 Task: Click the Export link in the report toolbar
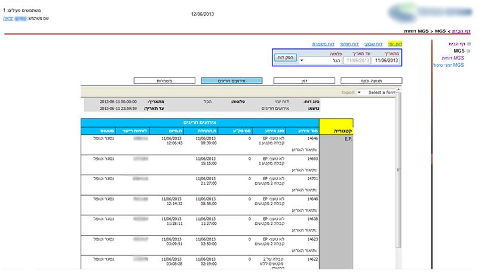coord(348,92)
